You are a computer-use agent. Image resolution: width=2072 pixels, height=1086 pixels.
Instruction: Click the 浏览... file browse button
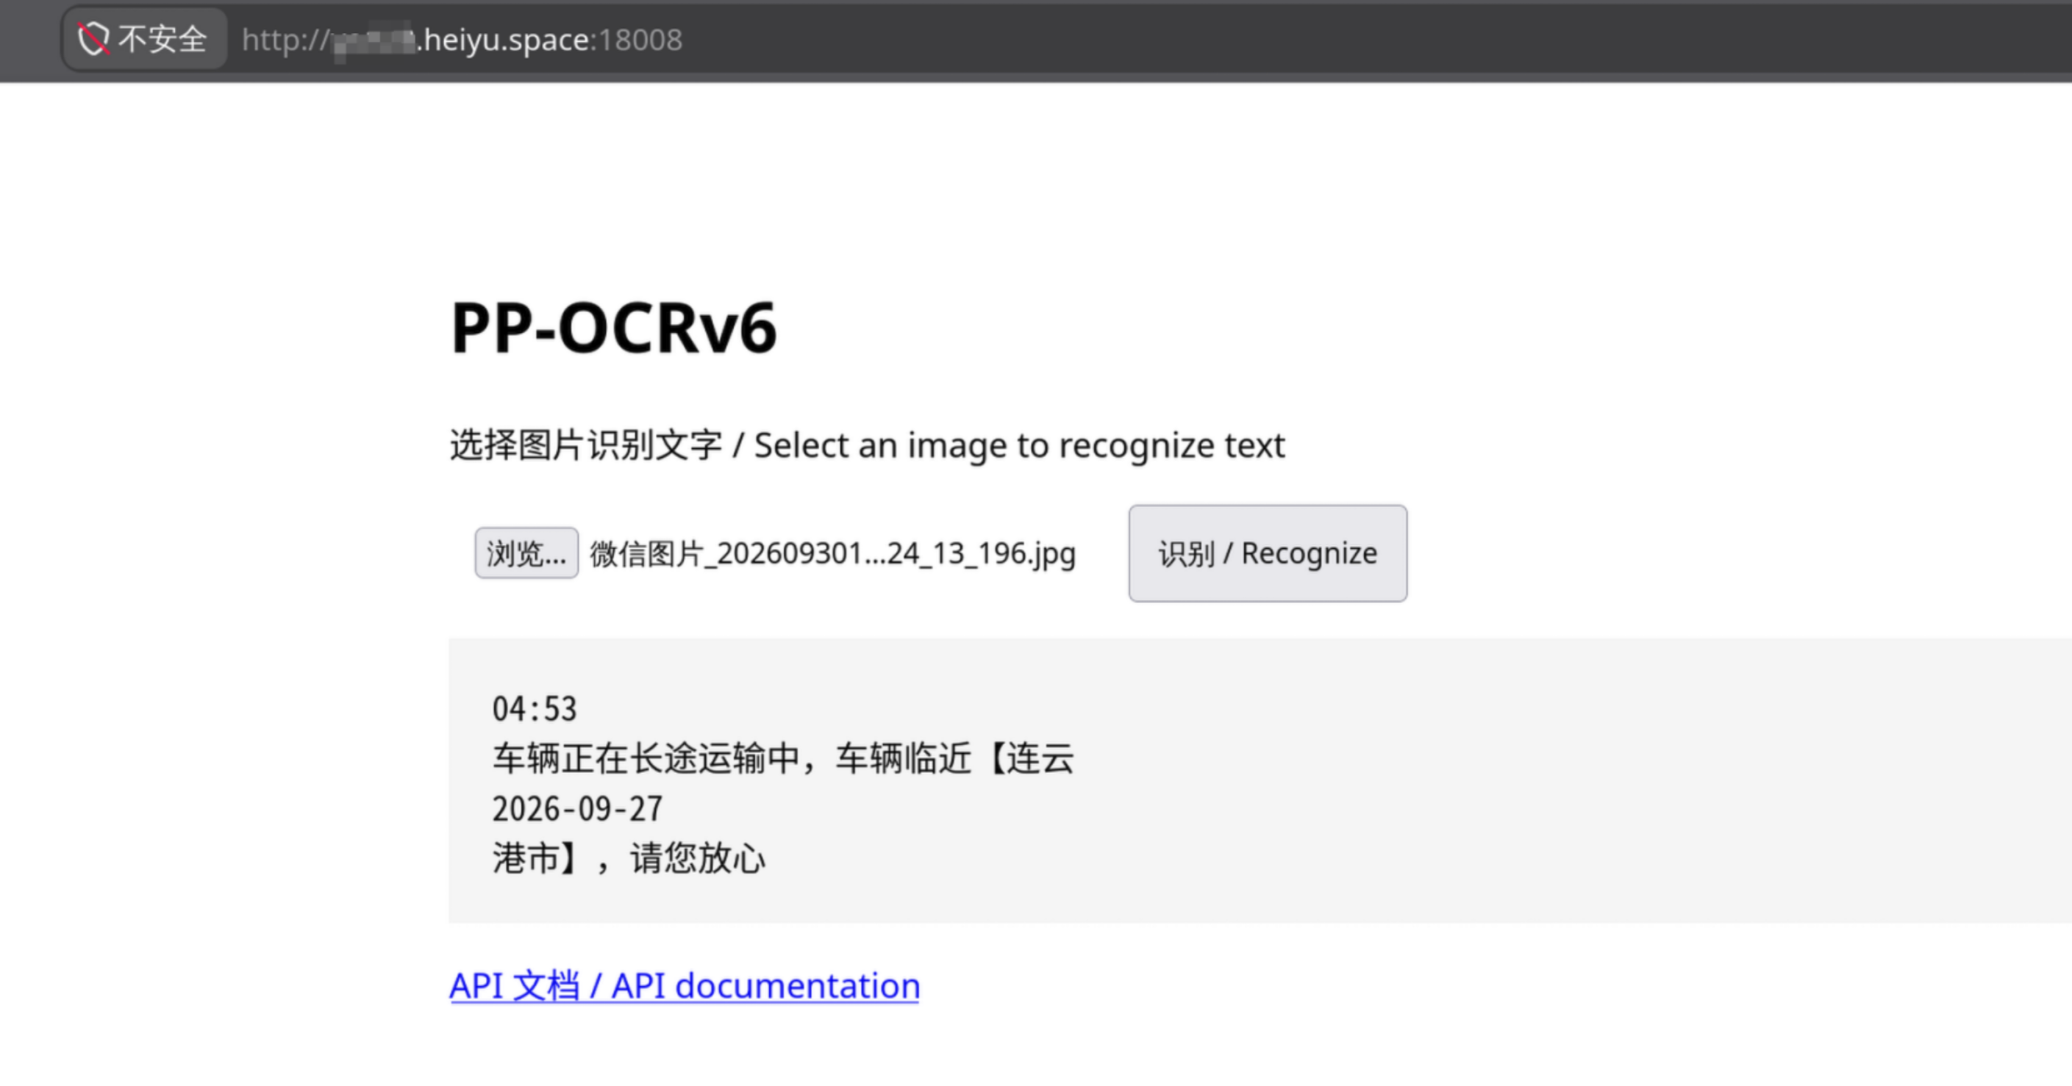pos(526,553)
